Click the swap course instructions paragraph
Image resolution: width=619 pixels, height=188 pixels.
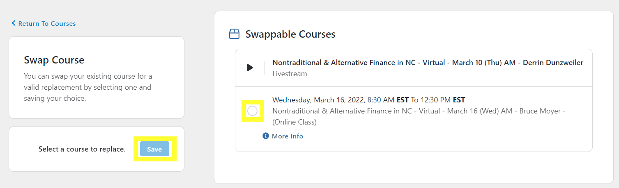88,87
